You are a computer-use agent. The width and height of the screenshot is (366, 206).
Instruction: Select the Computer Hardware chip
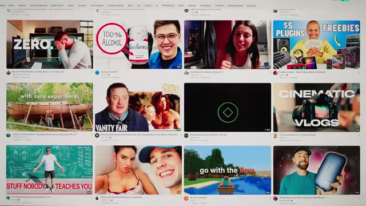116,5
